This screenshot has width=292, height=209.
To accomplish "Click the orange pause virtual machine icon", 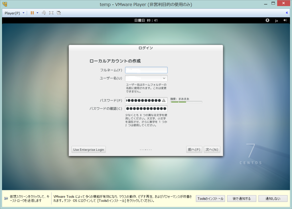I will pos(32,13).
